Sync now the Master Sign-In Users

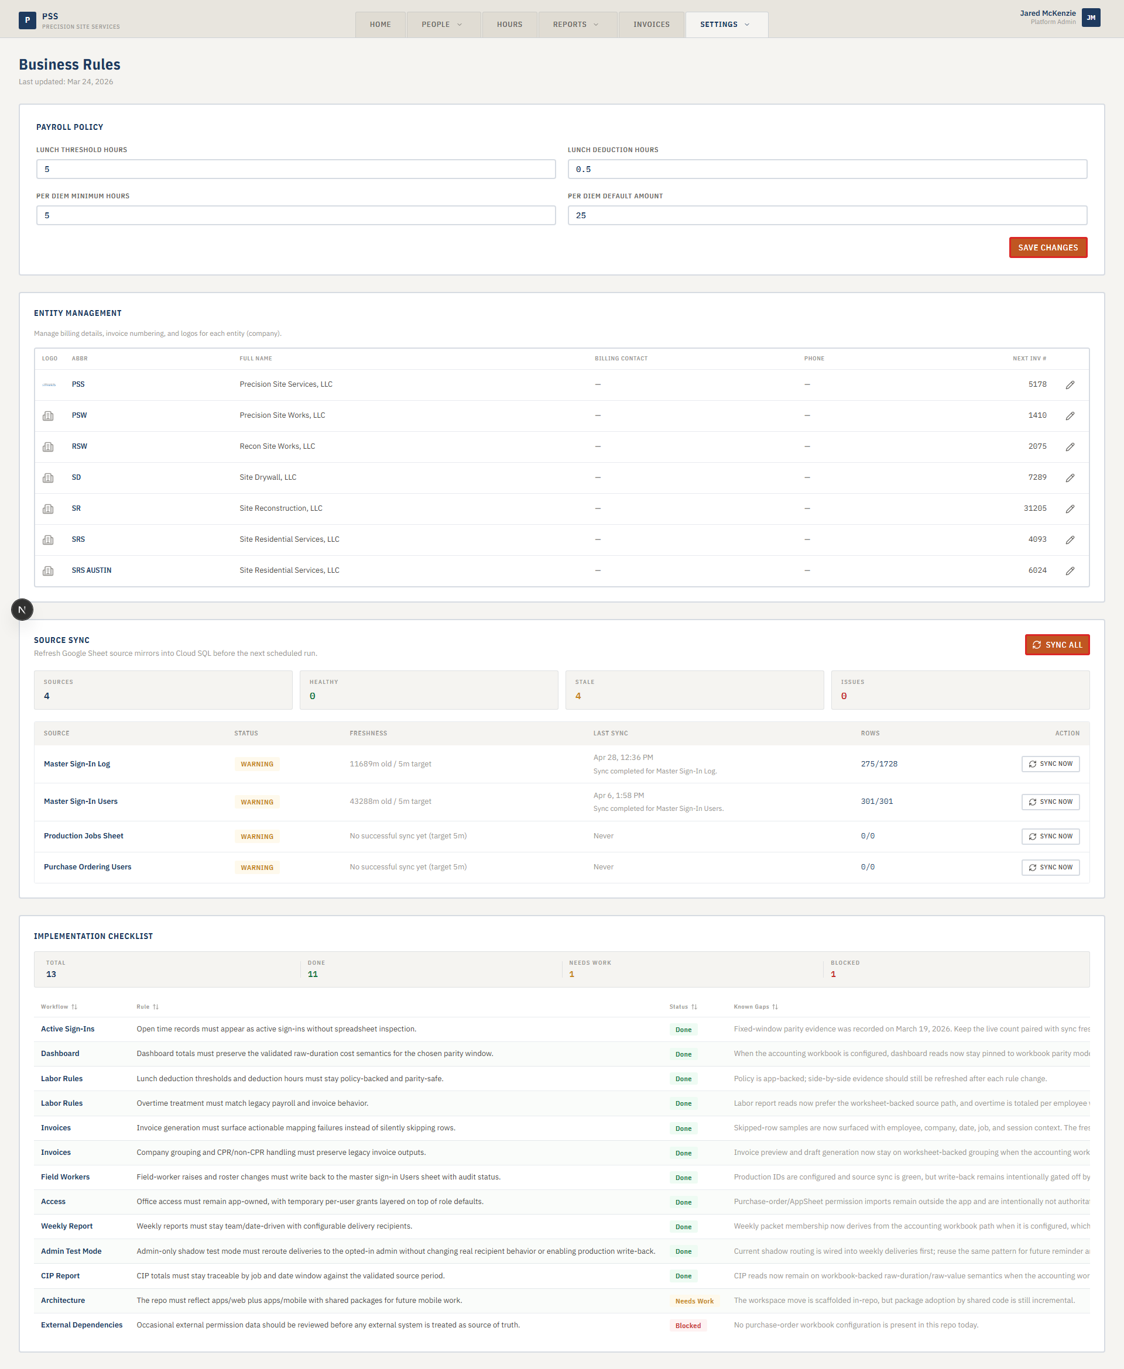point(1050,802)
